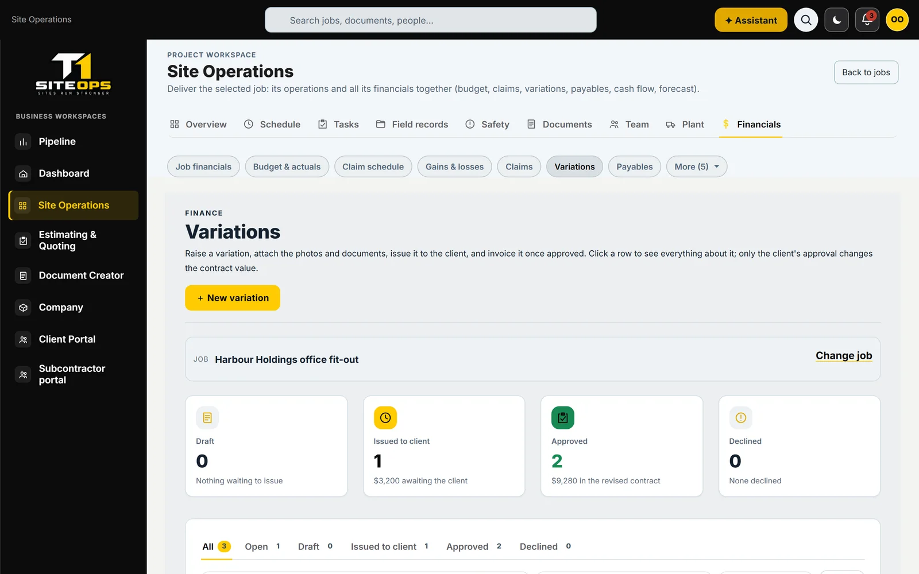Click the Back to jobs button
This screenshot has width=919, height=574.
coord(866,72)
